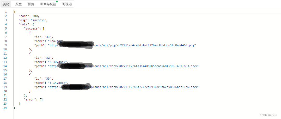Image resolution: width=281 pixels, height=119 pixels.
Task: Click the green dot on 断言与校验
Action: [x=57, y=2]
